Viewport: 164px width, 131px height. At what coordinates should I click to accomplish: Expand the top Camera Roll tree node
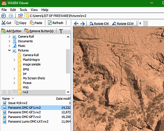pyautogui.click(x=9, y=36)
